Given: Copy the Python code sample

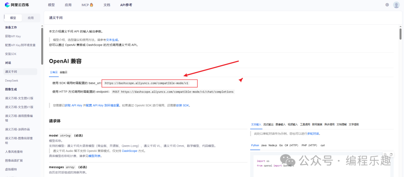Looking at the screenshot, I should (391, 154).
